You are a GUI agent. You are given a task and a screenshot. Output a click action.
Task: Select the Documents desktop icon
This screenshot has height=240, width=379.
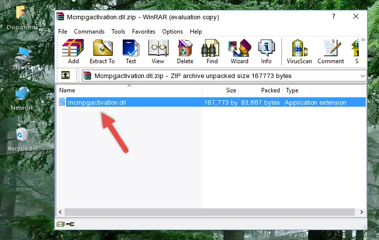pos(22,18)
